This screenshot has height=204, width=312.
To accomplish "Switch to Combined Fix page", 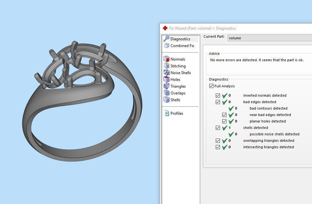I will point(182,46).
